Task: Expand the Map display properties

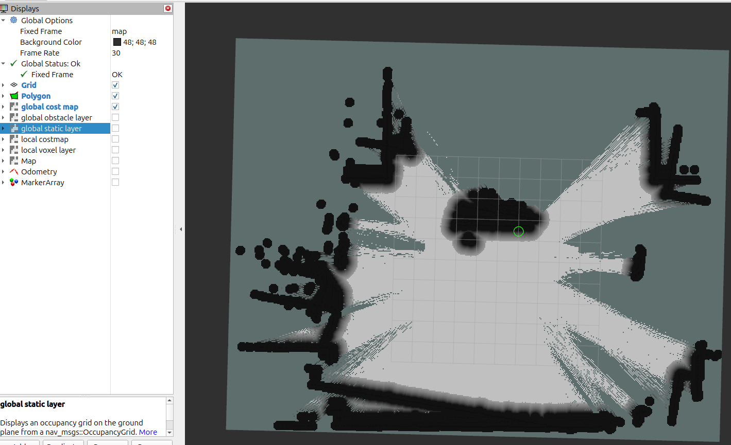Action: click(3, 161)
